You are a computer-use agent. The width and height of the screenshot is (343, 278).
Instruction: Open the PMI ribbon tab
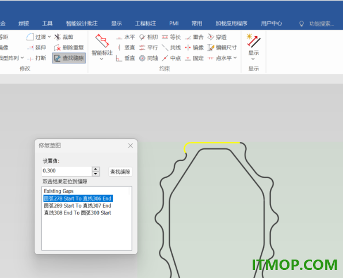(174, 24)
